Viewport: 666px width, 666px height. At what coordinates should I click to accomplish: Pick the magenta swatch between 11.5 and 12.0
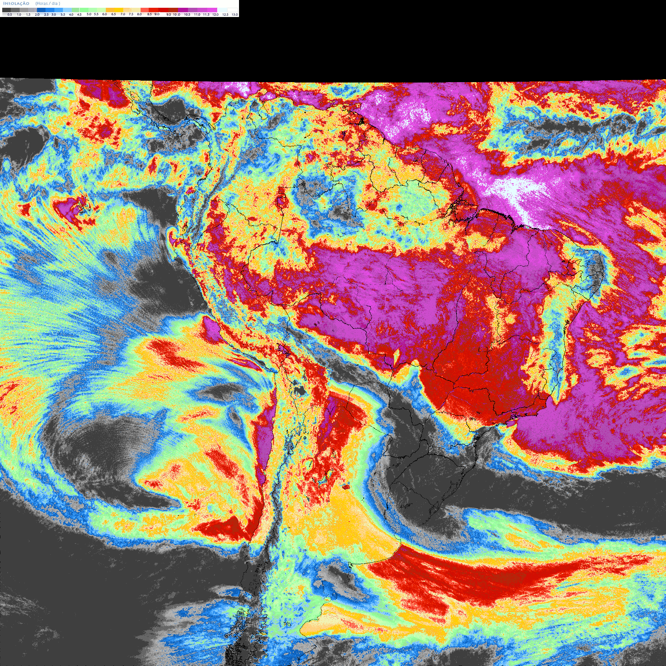(x=212, y=10)
